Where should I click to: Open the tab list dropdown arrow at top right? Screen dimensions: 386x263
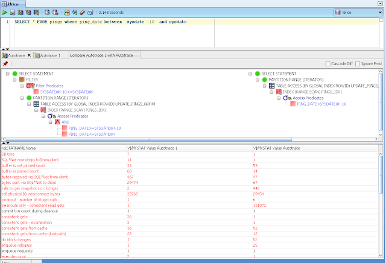coord(380,4)
